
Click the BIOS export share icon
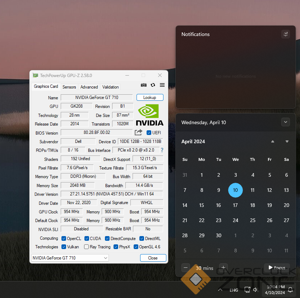(x=139, y=132)
